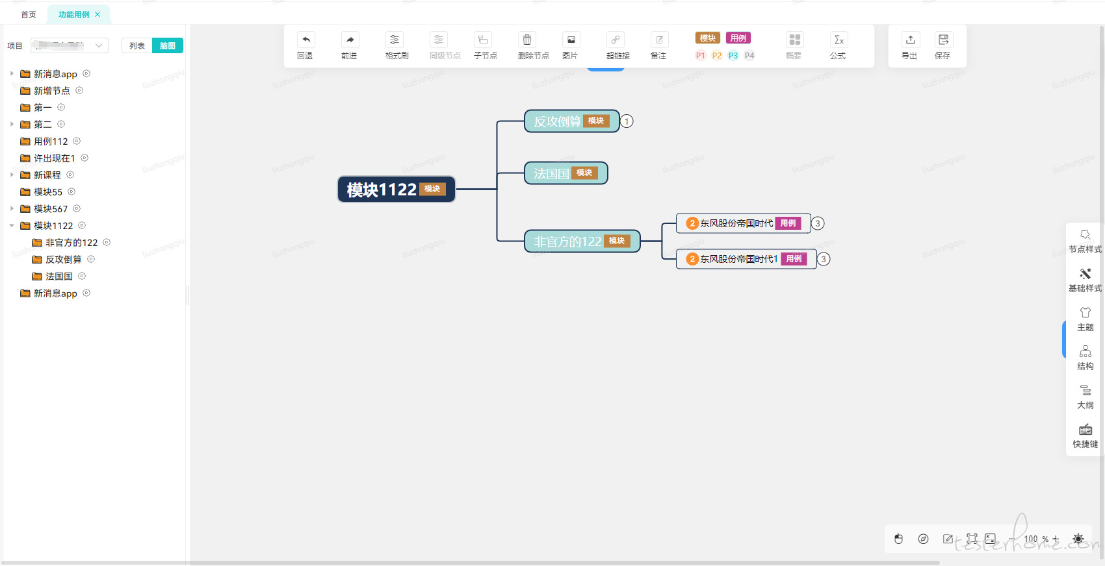
Task: Click the options icon next to 反攻倒算 in tree
Action: 91,259
